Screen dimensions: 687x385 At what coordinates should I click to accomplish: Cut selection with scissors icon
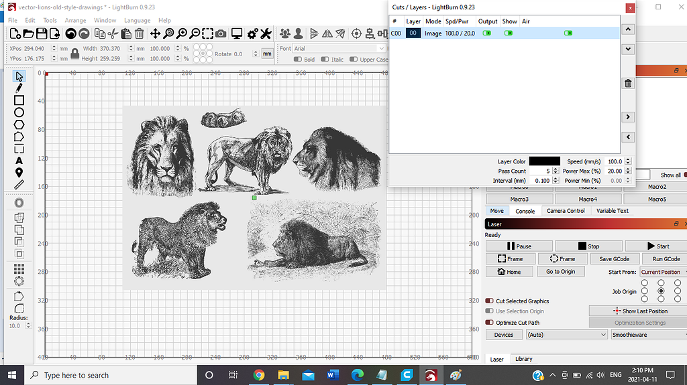coord(113,33)
